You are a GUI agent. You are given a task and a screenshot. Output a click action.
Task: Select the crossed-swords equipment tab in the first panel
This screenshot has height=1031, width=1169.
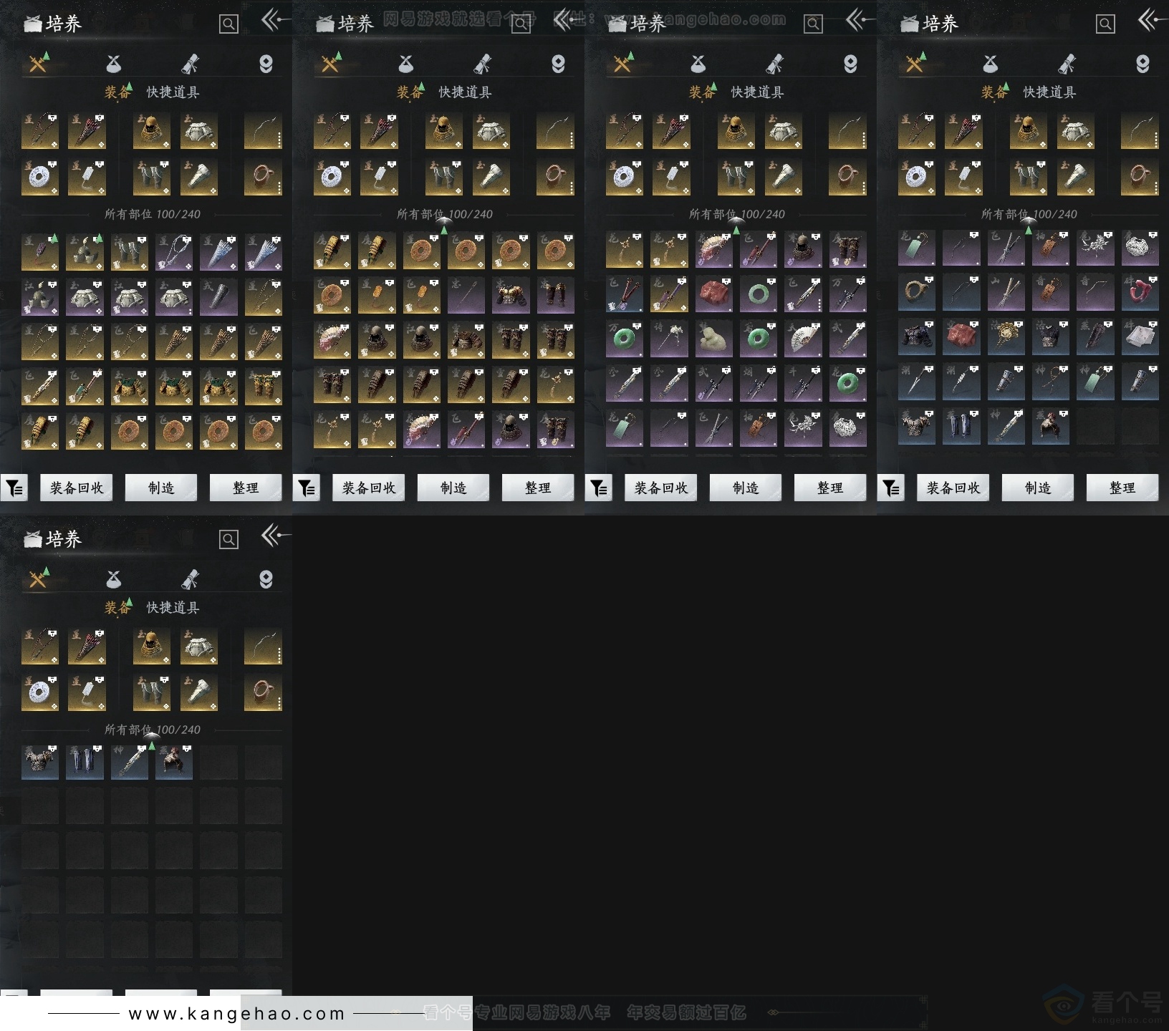point(38,64)
